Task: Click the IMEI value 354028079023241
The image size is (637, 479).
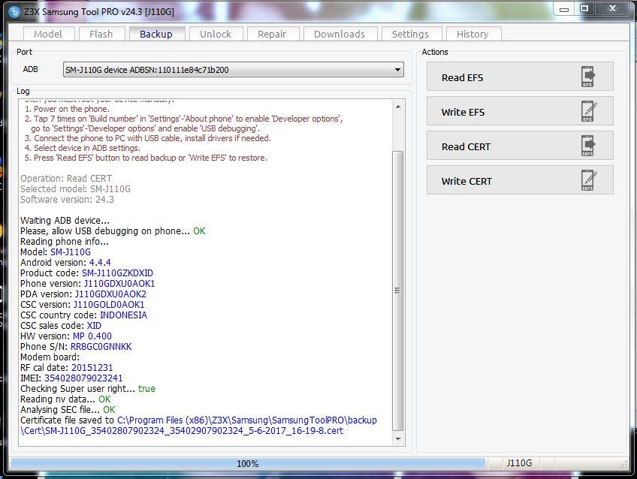Action: [83, 378]
